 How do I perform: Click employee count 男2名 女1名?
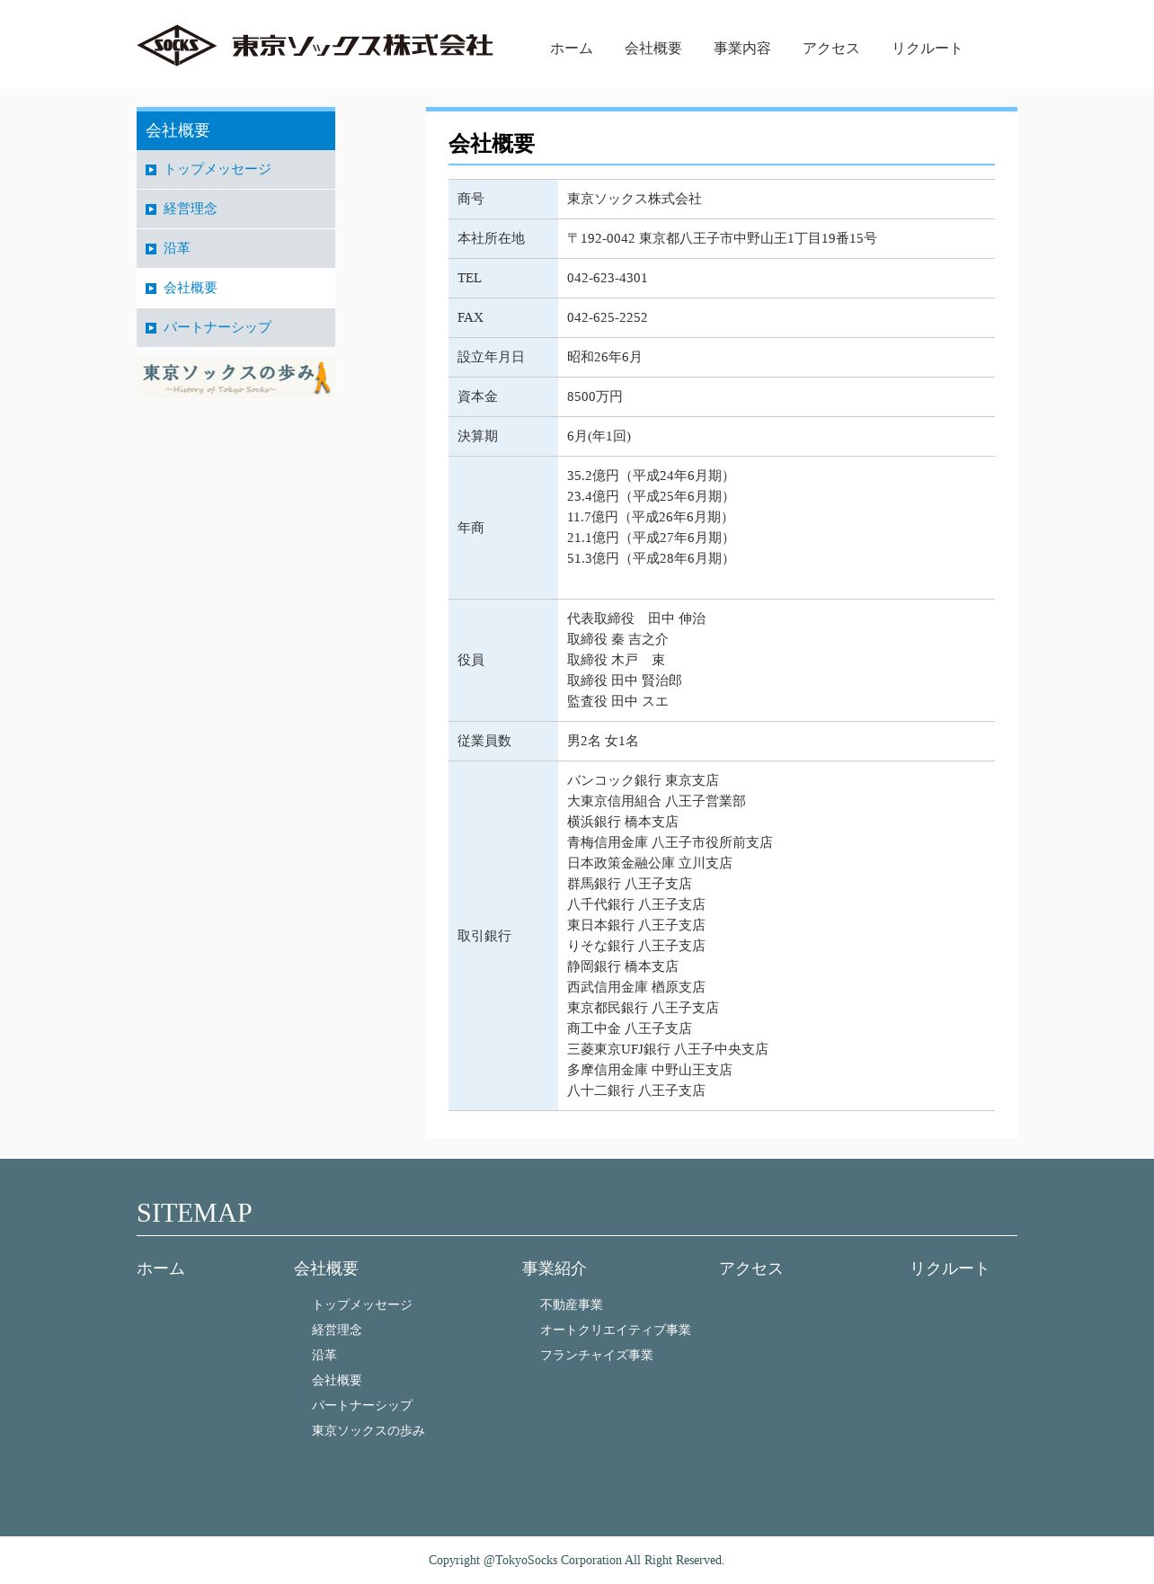603,741
